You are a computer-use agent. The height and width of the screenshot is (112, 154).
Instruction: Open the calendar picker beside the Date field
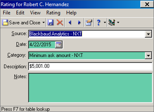pos(59,45)
